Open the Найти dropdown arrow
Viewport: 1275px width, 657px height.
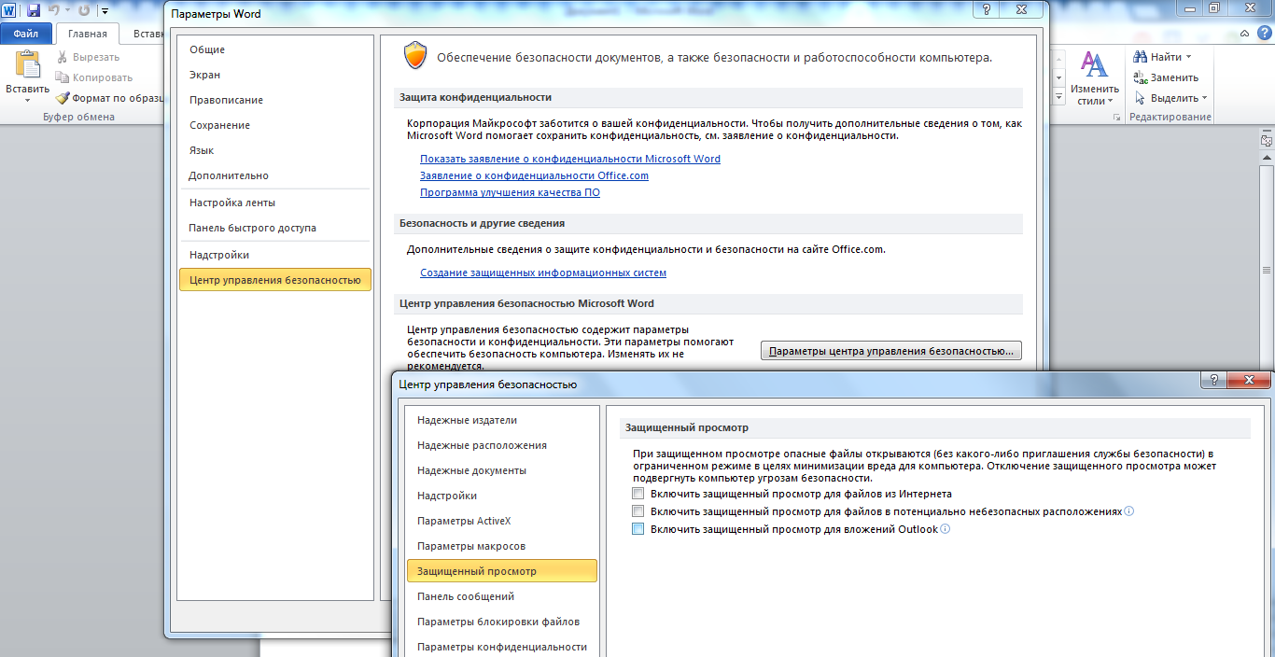(1188, 58)
